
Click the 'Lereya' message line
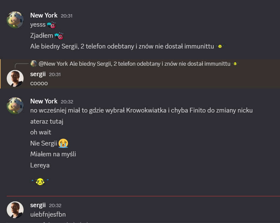40,165
